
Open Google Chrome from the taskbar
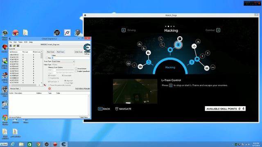(x=38, y=144)
